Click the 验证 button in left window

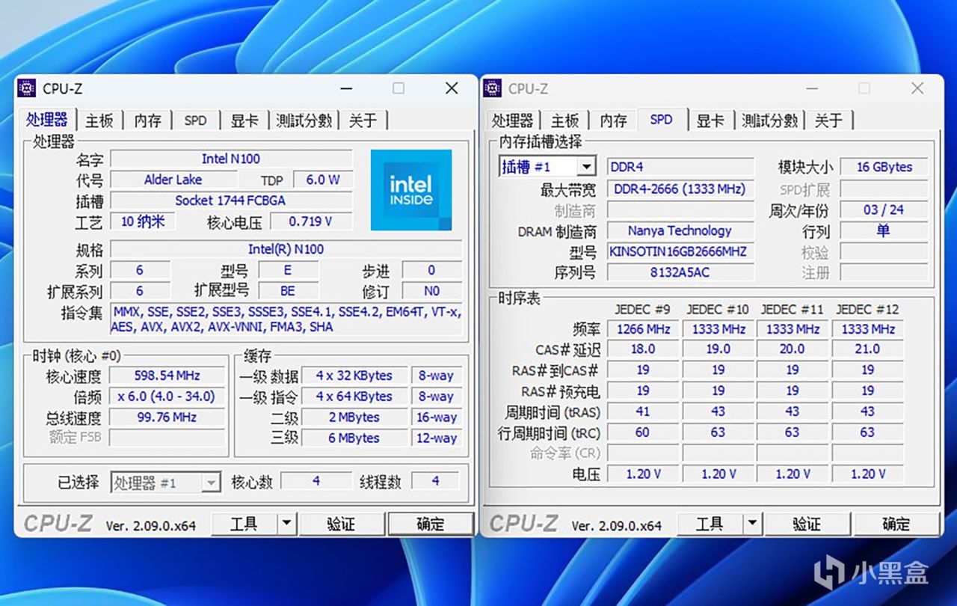[342, 524]
